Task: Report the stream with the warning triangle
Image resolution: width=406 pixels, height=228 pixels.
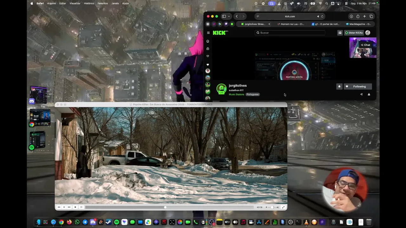Action: 369,94
